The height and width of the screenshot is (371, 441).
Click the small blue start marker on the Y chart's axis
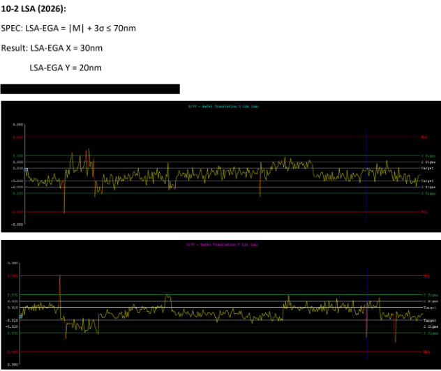click(21, 316)
